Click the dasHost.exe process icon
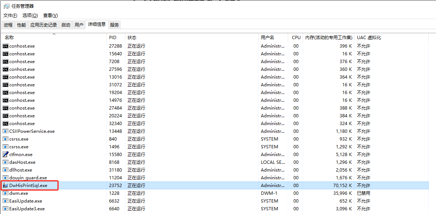436x214 pixels. (x=5, y=162)
